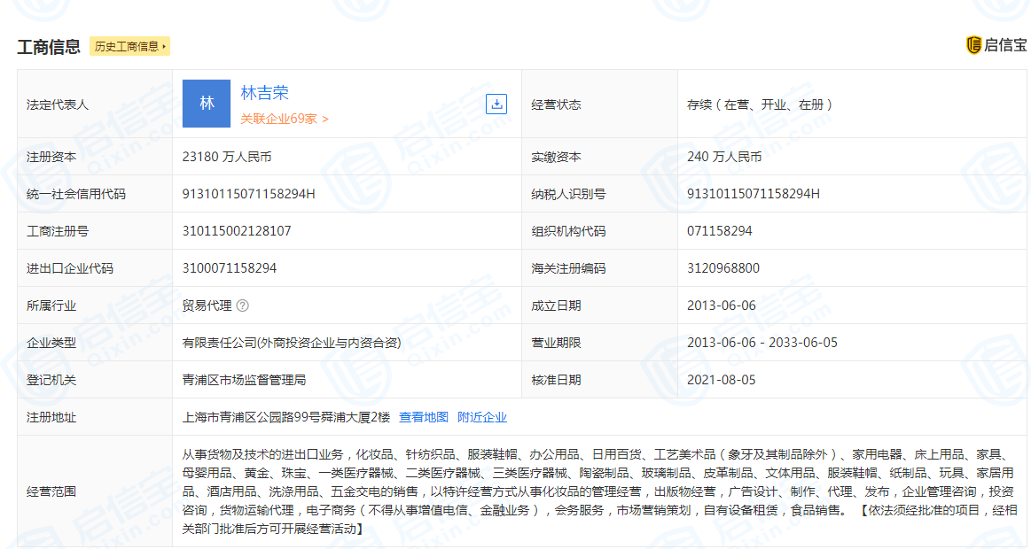Viewport: 1031px width, 549px height.
Task: Click the 组织机构代码 label
Action: 569,232
